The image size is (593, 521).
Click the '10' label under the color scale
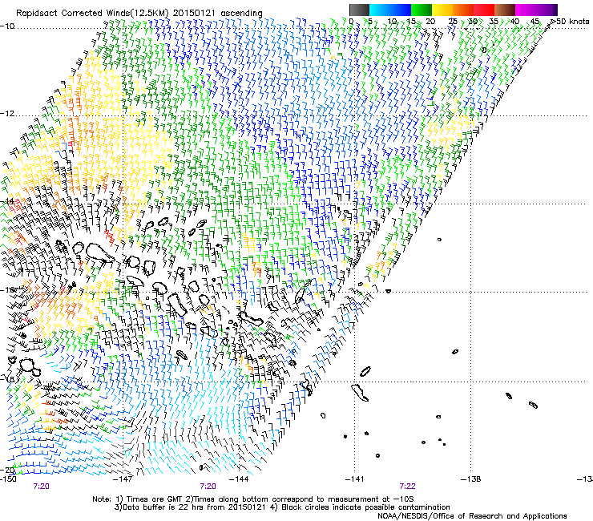[392, 22]
